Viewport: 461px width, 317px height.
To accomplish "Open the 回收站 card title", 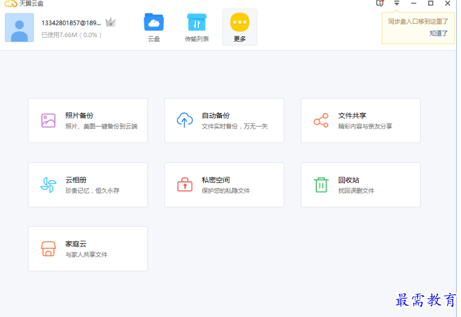I will [349, 180].
